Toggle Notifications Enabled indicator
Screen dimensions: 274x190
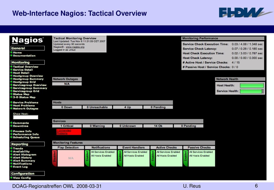point(87,158)
